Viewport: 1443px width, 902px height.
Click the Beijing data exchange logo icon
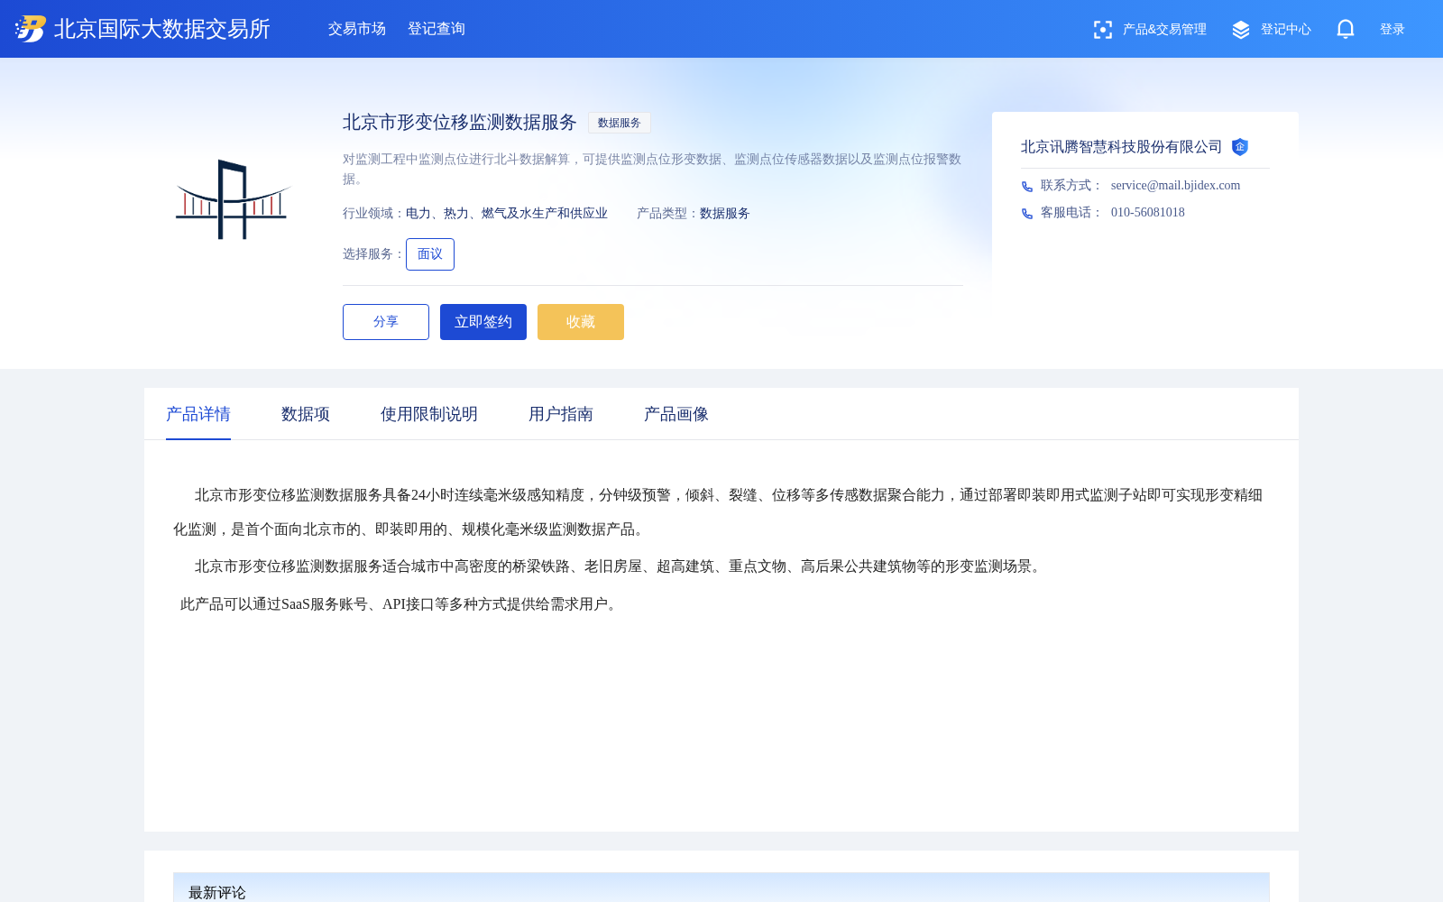[31, 29]
